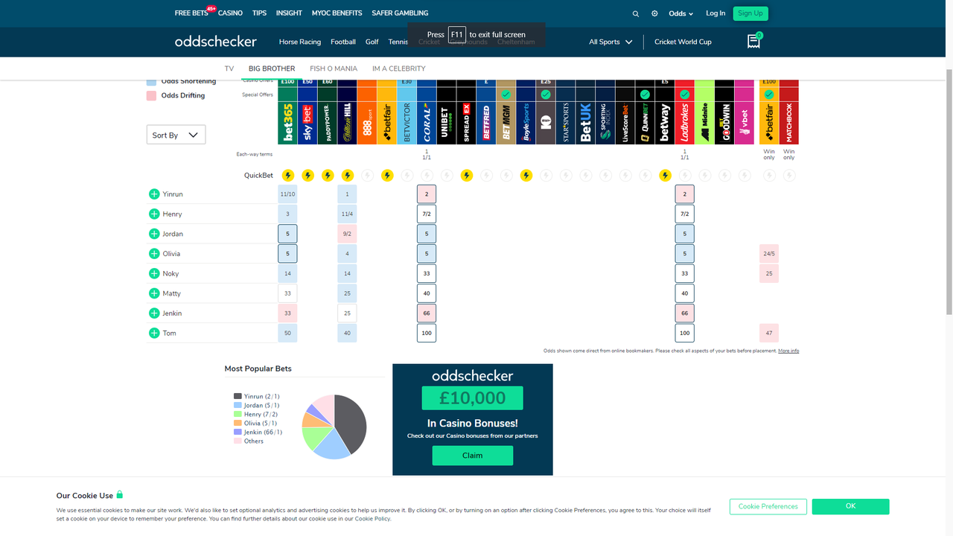Click the green Henry legend swatch
Screen dimensions: 953x536
click(x=238, y=415)
